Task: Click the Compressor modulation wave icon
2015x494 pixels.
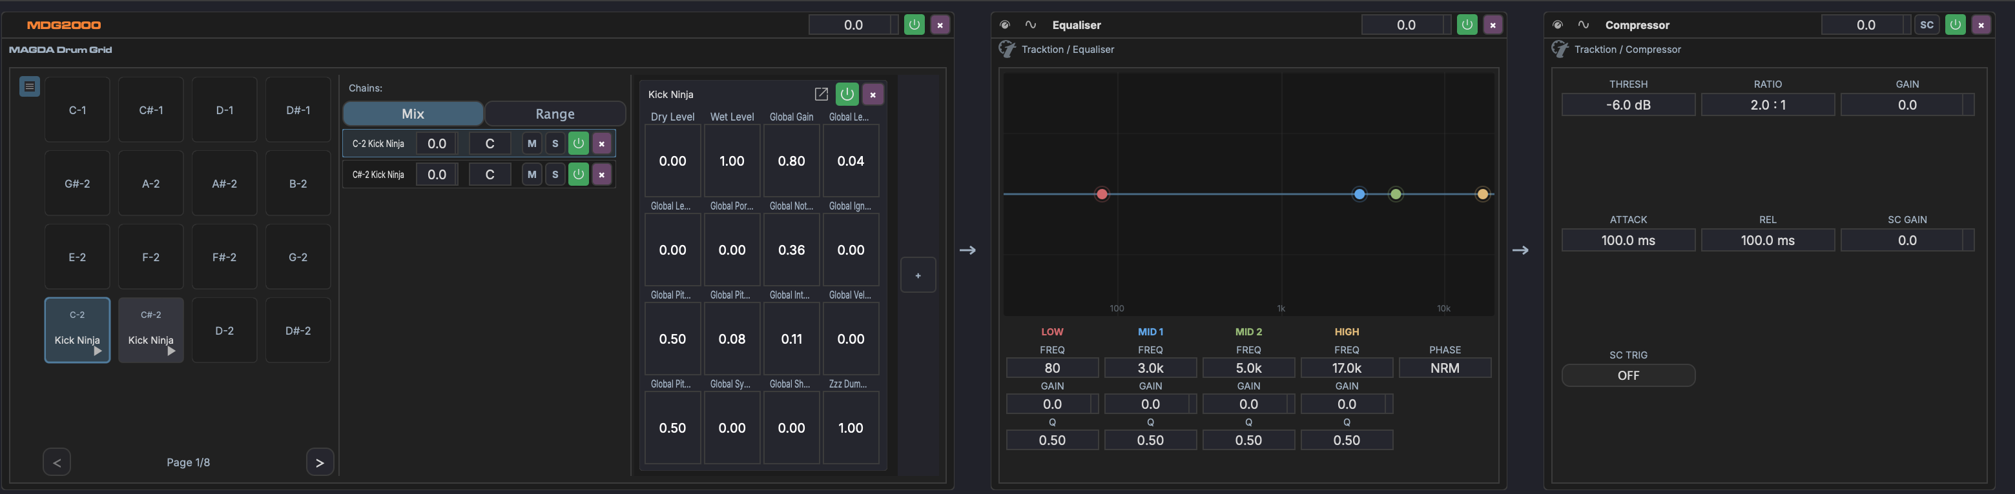Action: (1583, 25)
